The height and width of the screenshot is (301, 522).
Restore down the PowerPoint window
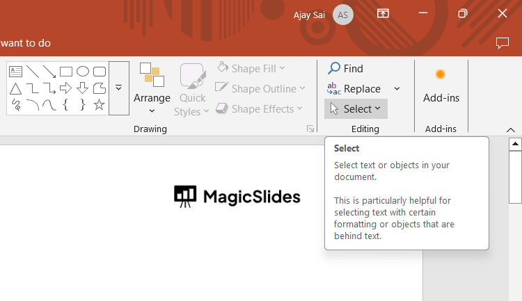pos(463,14)
